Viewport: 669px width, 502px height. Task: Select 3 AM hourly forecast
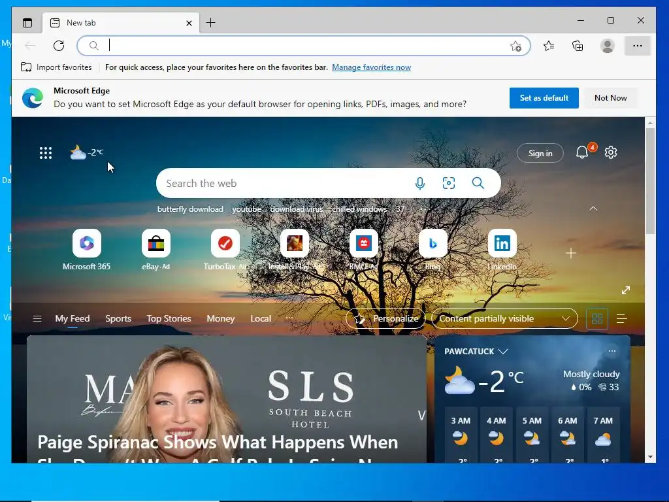[461, 435]
